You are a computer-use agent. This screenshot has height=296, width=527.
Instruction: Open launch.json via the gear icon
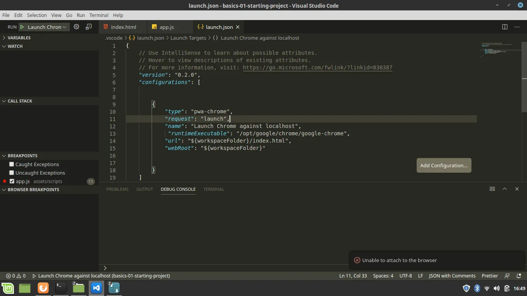click(x=76, y=27)
